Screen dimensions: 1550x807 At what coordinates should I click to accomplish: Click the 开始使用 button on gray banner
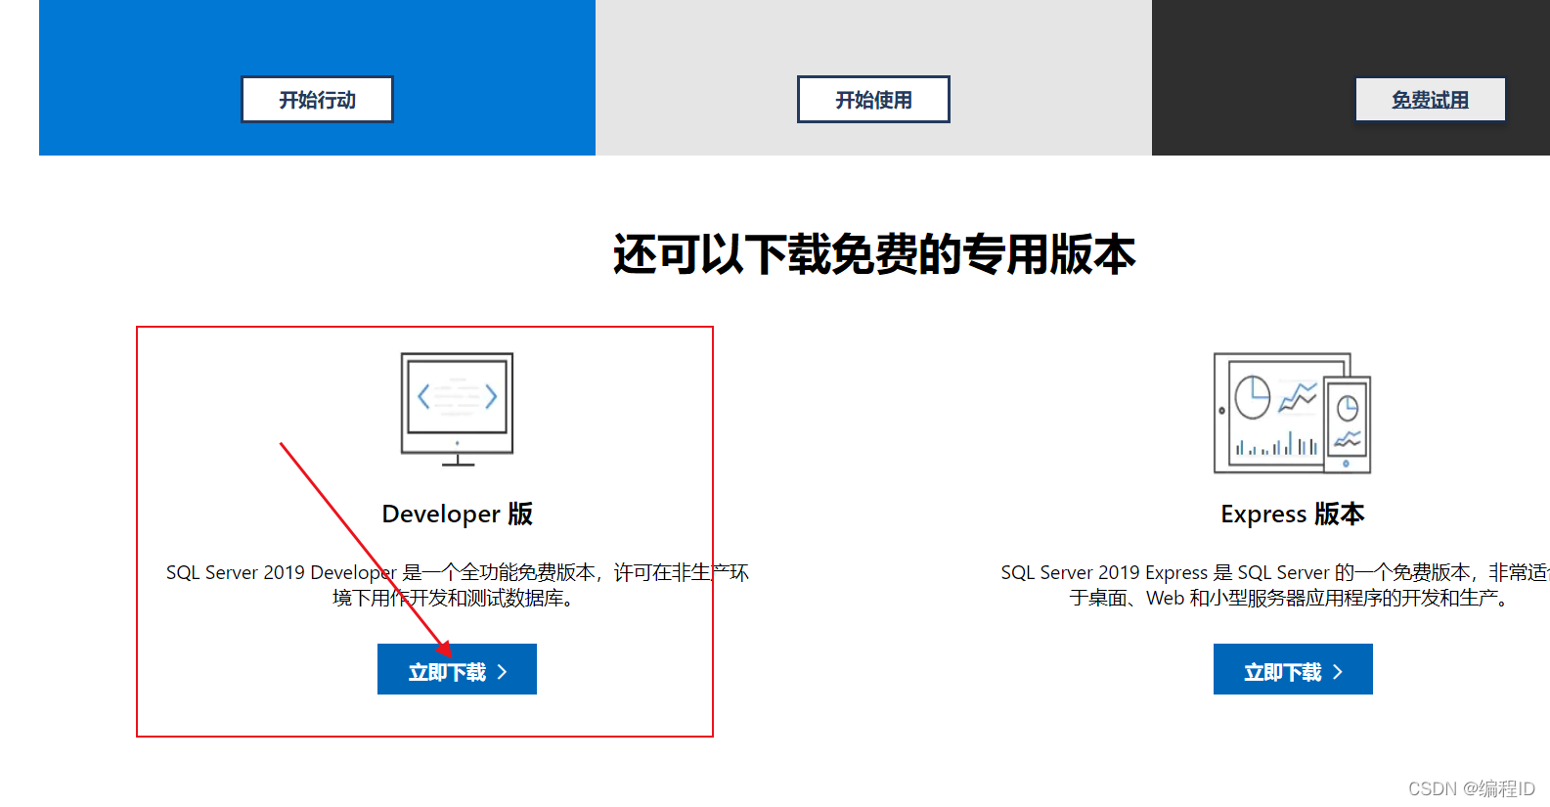click(x=873, y=100)
